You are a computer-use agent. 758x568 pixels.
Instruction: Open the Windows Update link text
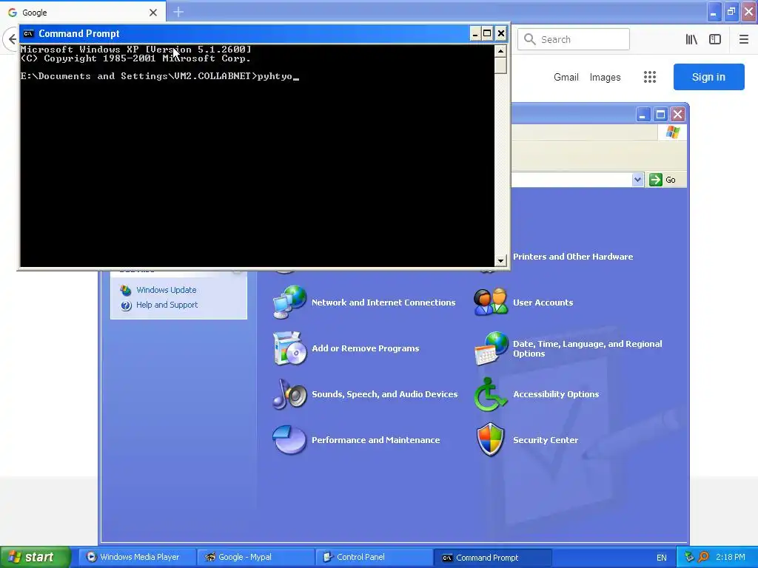pyautogui.click(x=167, y=290)
